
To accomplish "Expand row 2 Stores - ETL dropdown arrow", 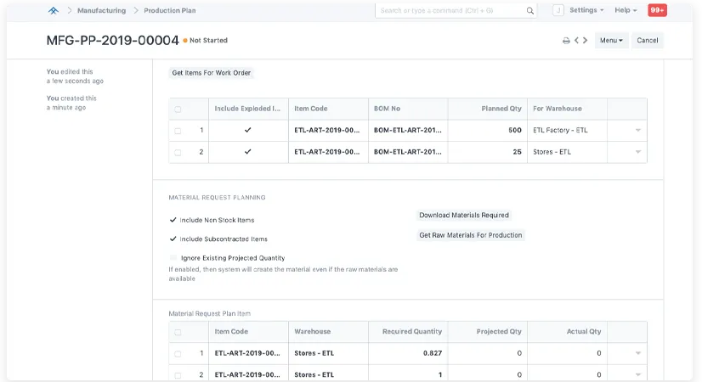I will (x=637, y=152).
